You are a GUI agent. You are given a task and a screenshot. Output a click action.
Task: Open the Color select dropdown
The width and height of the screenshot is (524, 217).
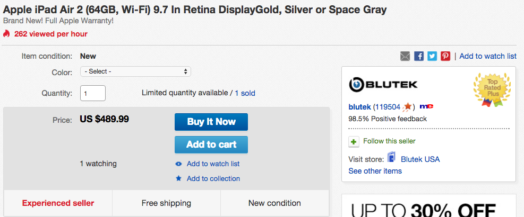[136, 71]
